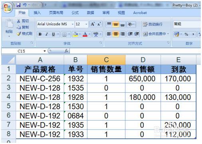202x144 pixels.
Task: Open the font 字体 dialog launcher
Action: pyautogui.click(x=101, y=43)
